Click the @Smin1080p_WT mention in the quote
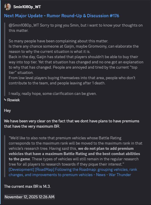The image size is (151, 205). tap(24, 25)
